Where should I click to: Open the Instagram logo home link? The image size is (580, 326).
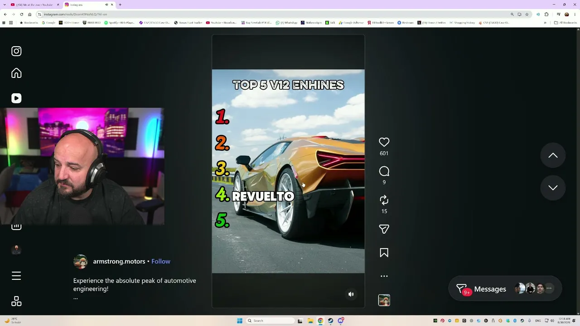pos(16,51)
